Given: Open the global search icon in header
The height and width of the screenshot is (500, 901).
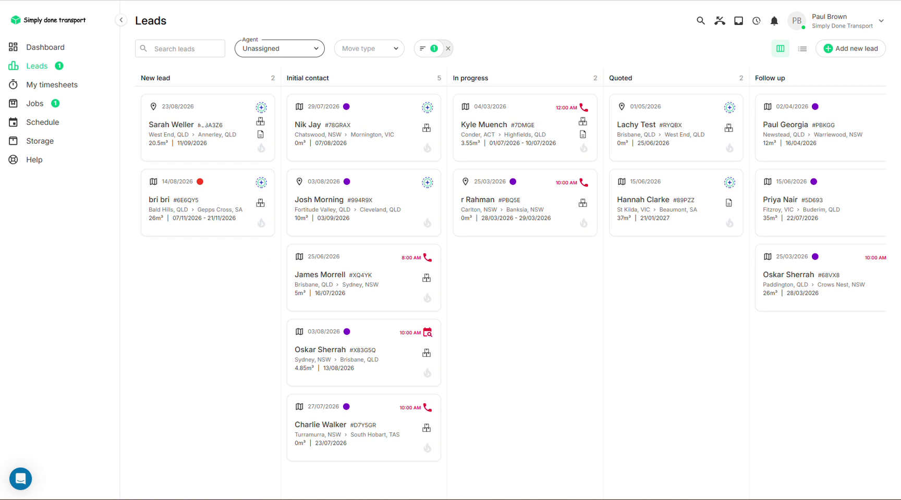Looking at the screenshot, I should 701,21.
